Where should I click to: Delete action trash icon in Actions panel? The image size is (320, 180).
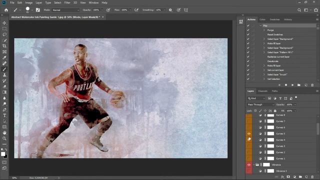(x=312, y=85)
